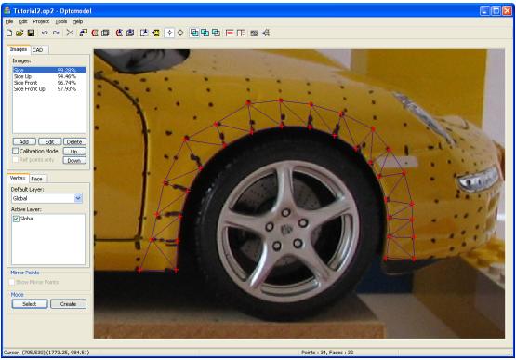The height and width of the screenshot is (360, 516).
Task: Click the Default Layer combo box showing Global
Action: (x=46, y=198)
